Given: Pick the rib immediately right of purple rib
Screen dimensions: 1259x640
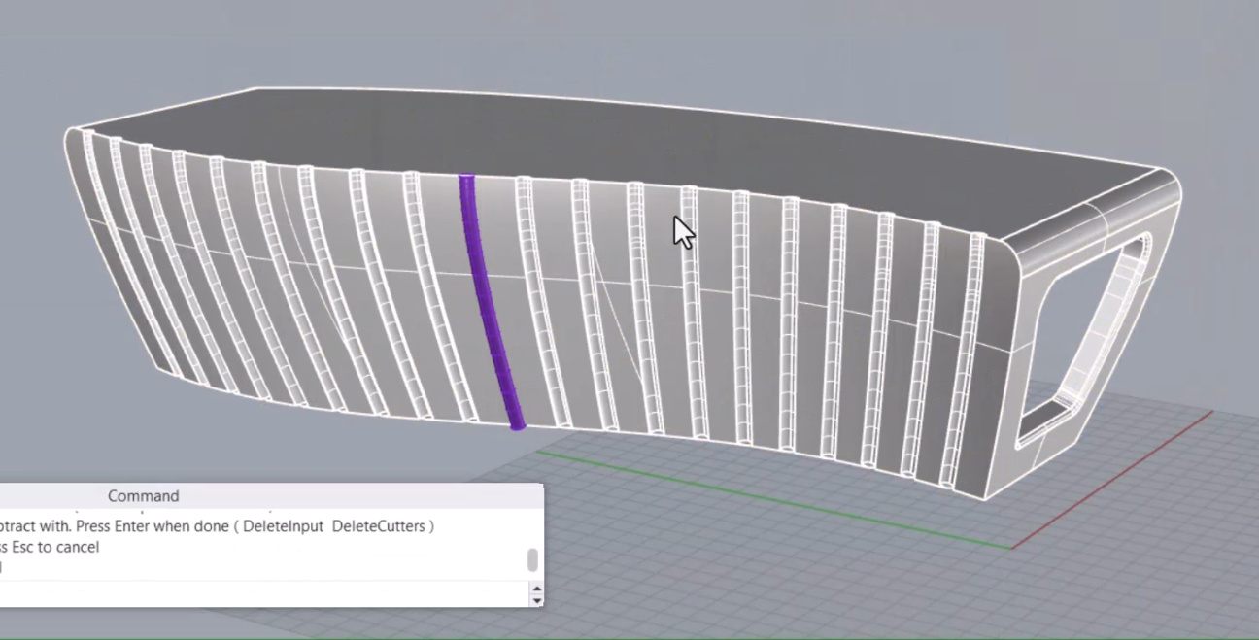Looking at the screenshot, I should coord(538,301).
